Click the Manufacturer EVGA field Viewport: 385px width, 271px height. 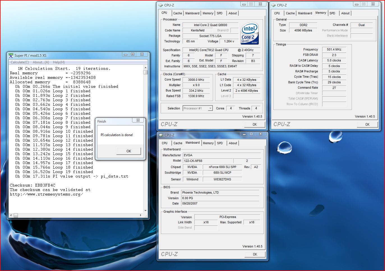222,155
